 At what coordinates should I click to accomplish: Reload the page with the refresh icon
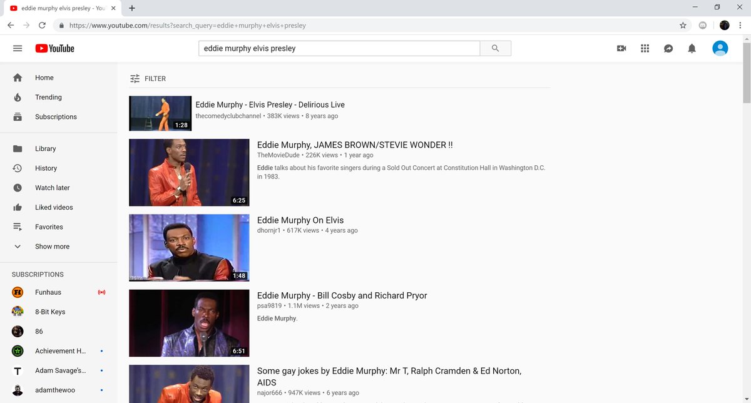point(42,26)
